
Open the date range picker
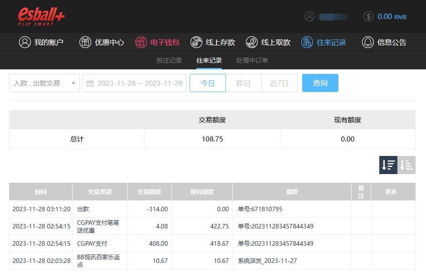(x=134, y=83)
